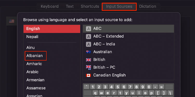Click the left bracket key in preview
195x97 pixels.
pos(158,93)
